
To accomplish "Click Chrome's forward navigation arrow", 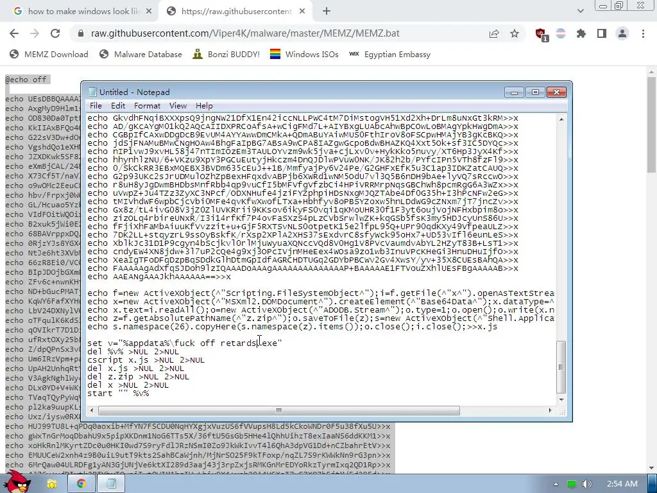I will pos(35,33).
